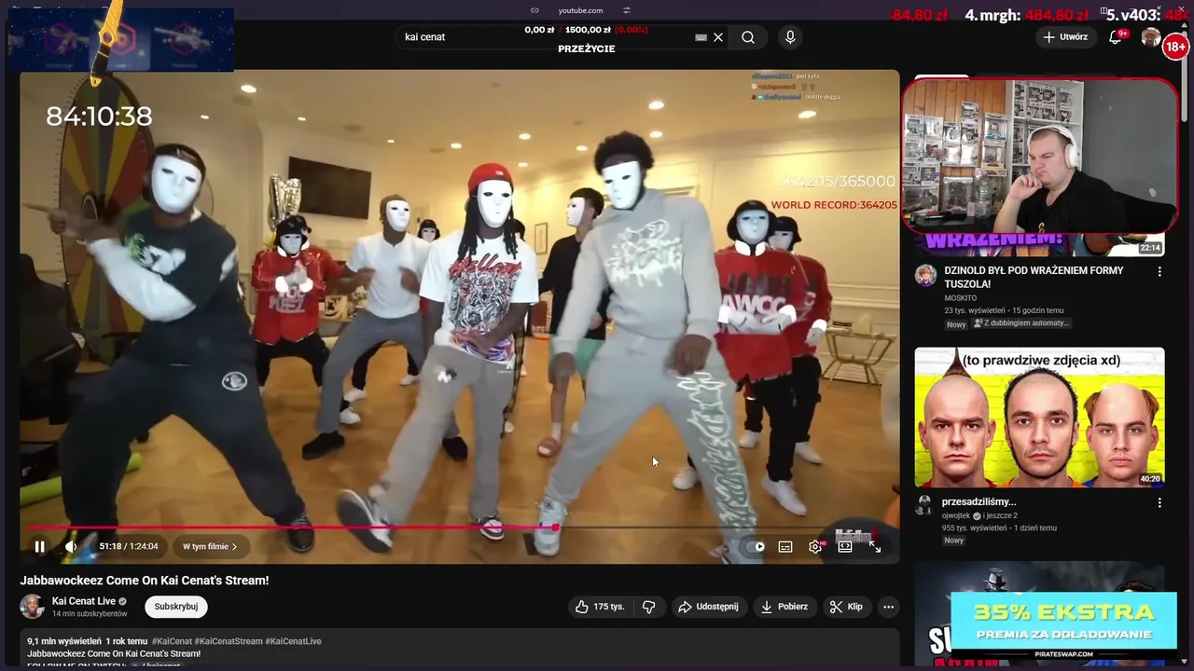Click the Klip scissors button
The width and height of the screenshot is (1194, 671).
[x=846, y=607]
